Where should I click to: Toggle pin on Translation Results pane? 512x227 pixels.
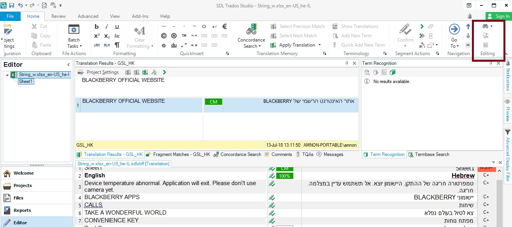[x=347, y=63]
